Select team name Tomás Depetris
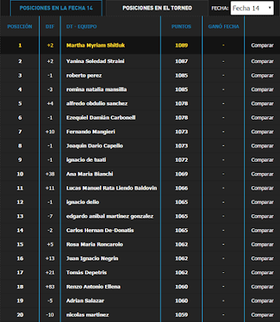This screenshot has height=322, width=280. point(87,272)
